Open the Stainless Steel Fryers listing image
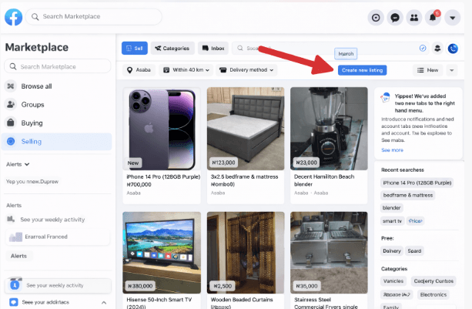 (x=329, y=253)
